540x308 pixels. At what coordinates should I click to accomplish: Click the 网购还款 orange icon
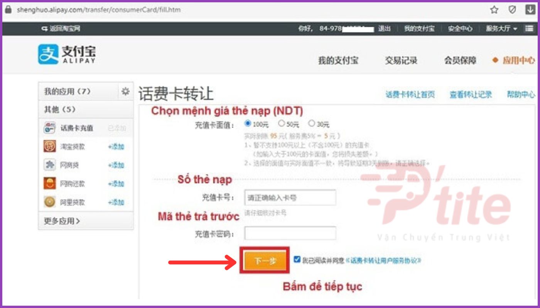tap(49, 184)
